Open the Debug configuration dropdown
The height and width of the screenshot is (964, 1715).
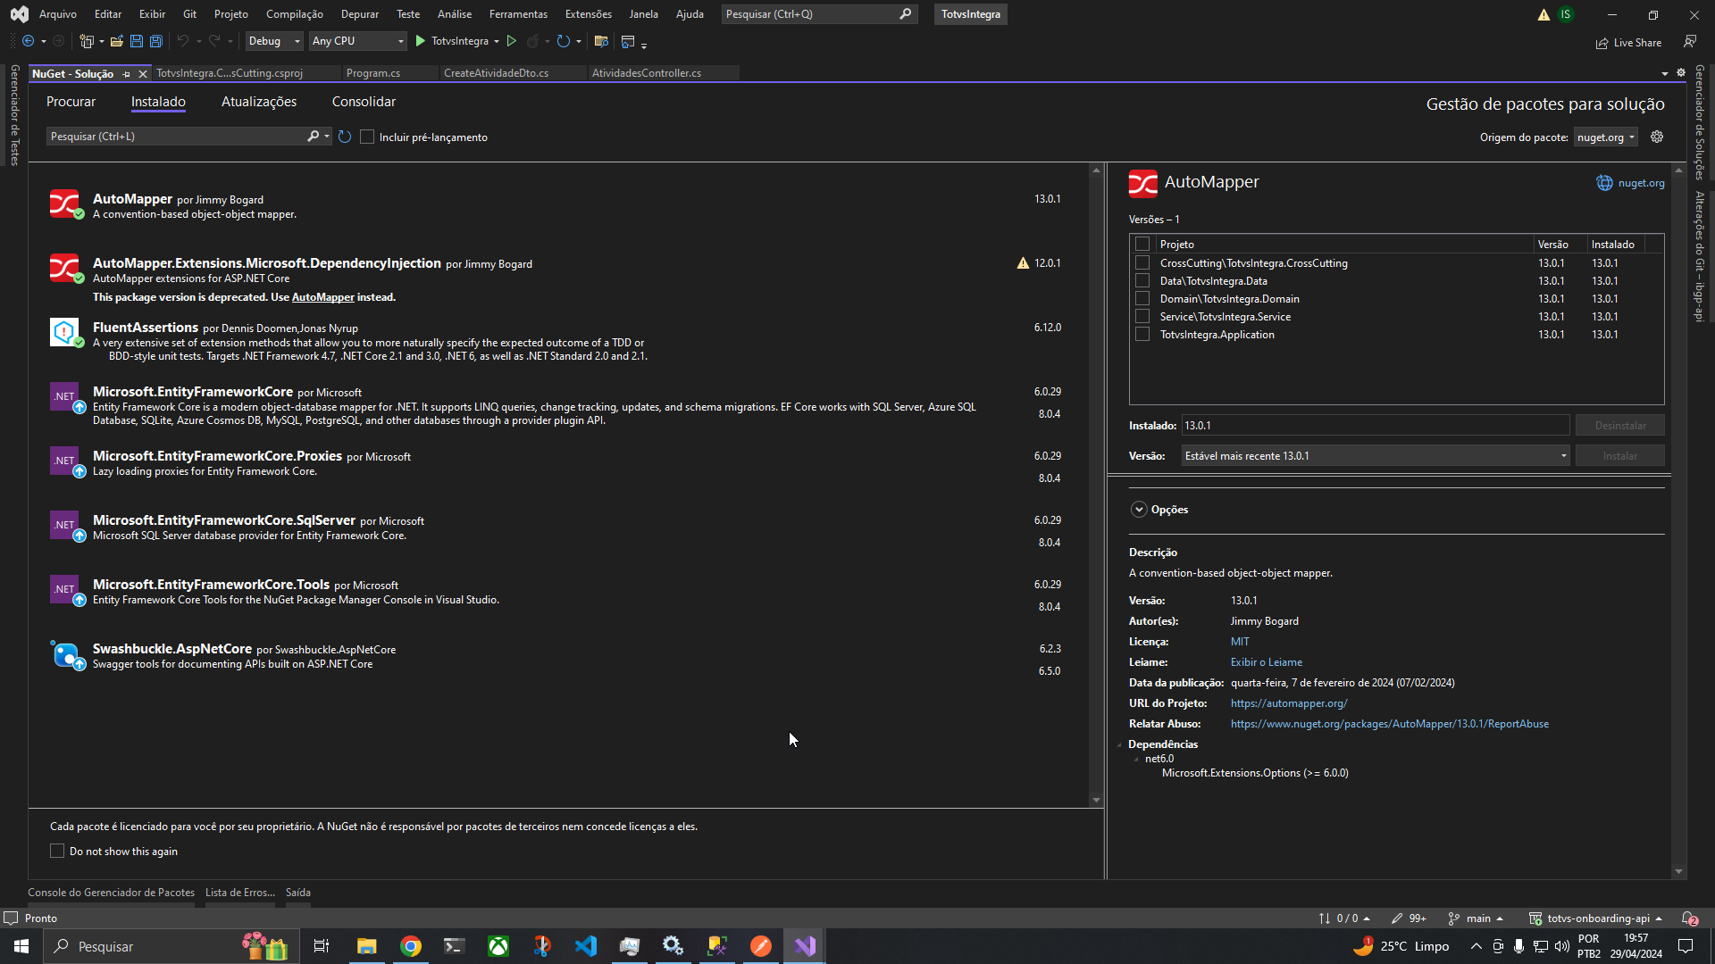274,41
